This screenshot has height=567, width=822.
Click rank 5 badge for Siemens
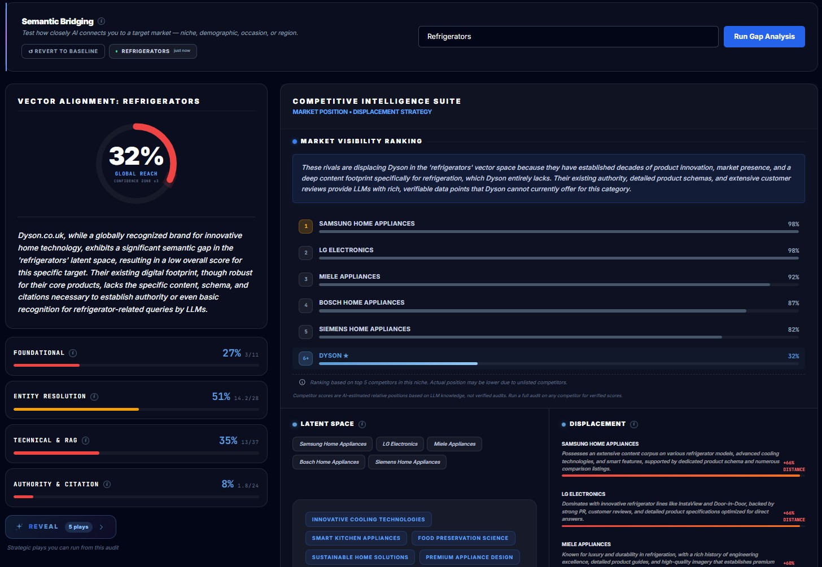[306, 332]
